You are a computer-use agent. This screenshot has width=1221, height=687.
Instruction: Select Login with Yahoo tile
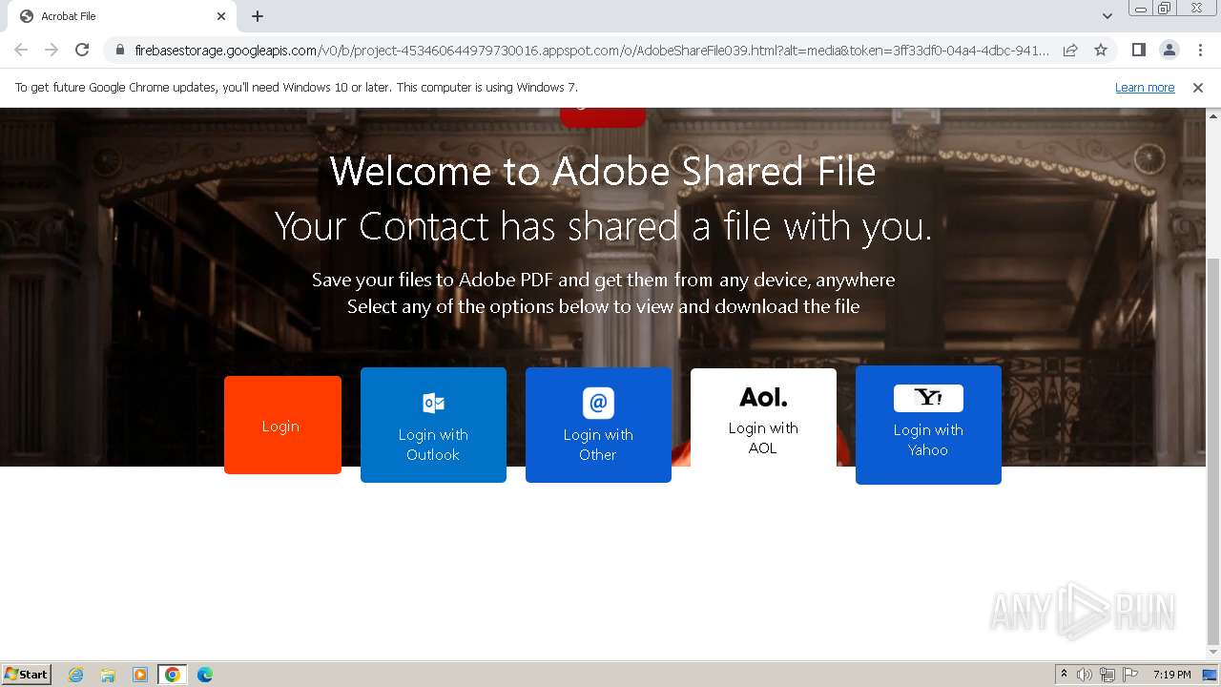(928, 425)
